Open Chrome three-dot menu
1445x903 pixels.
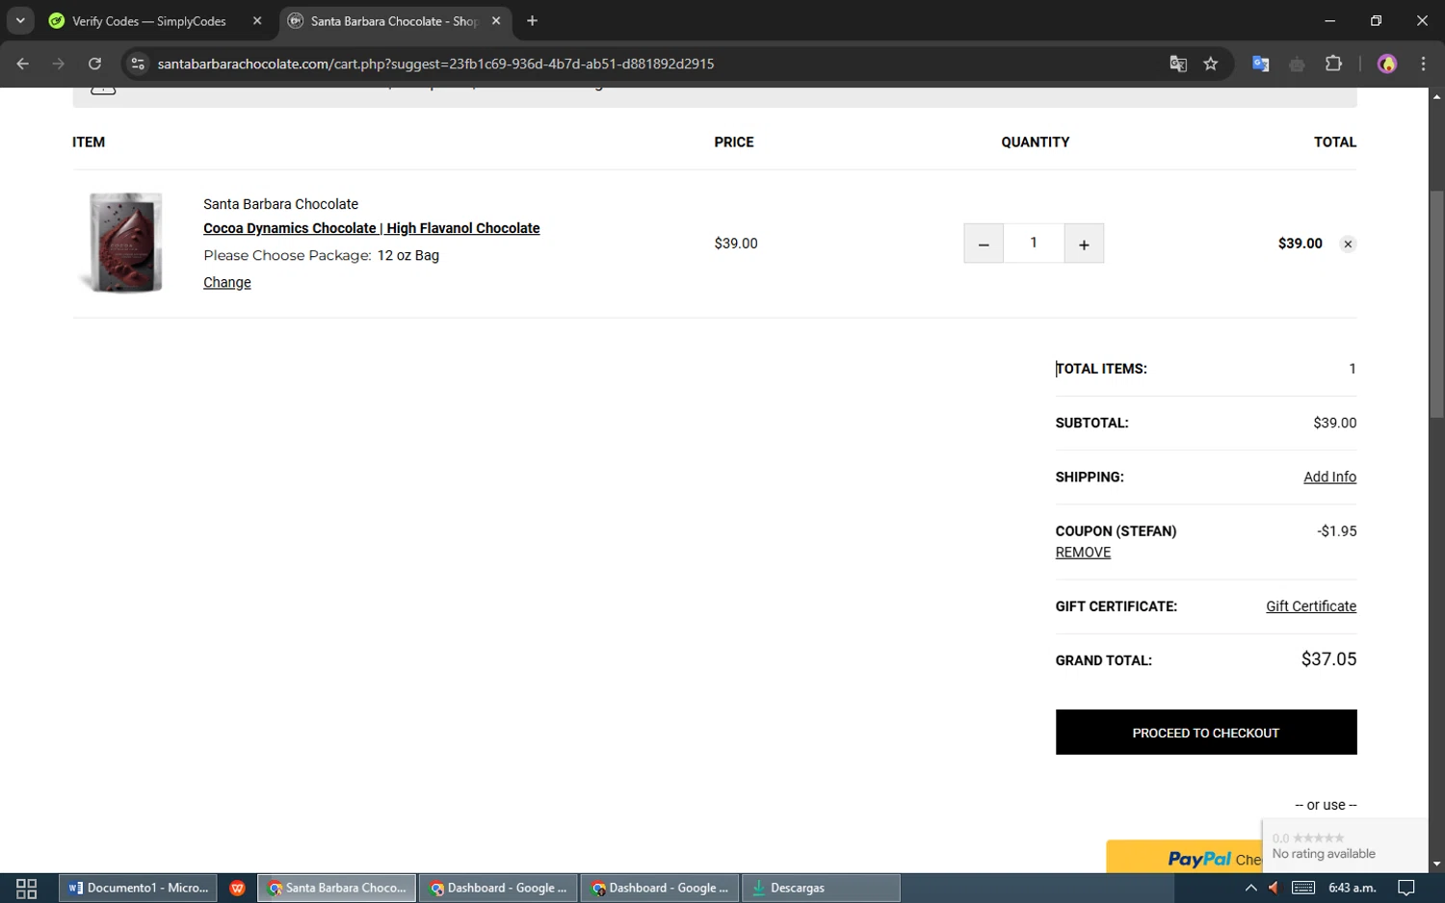pos(1423,64)
